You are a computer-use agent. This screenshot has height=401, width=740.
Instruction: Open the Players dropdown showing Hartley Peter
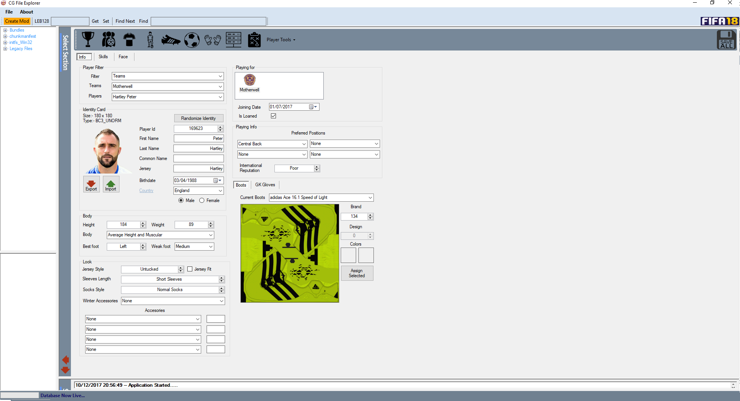(168, 97)
